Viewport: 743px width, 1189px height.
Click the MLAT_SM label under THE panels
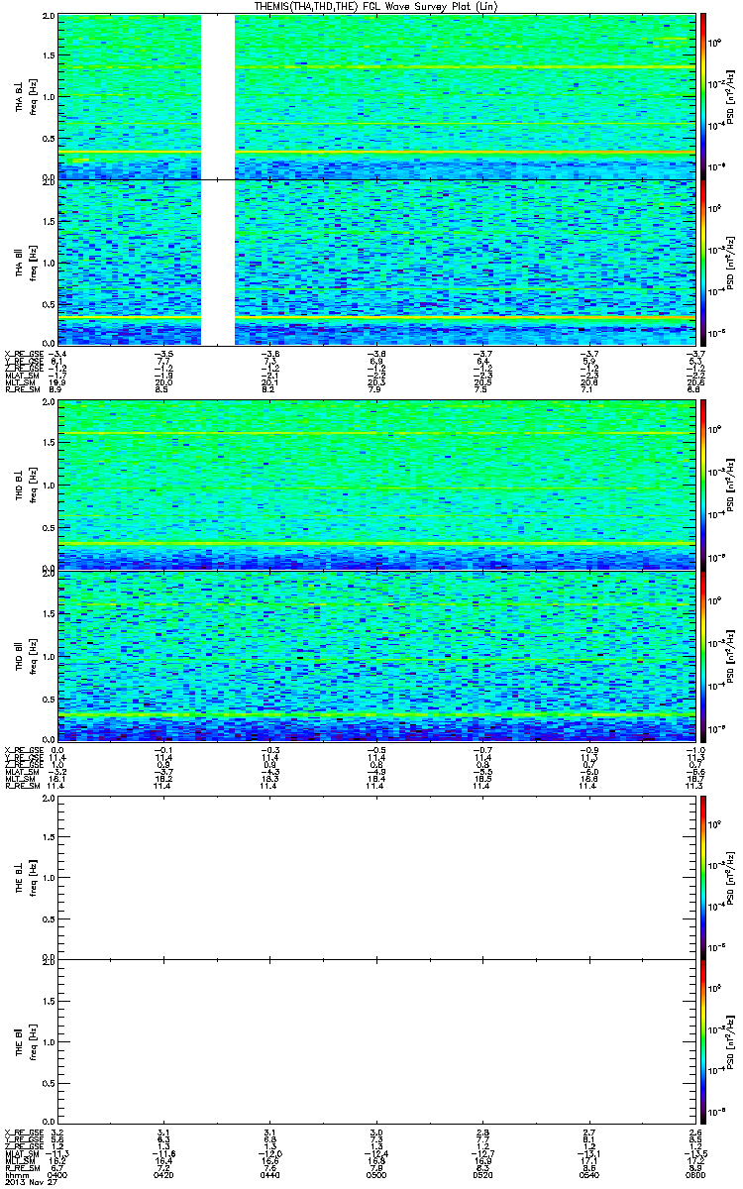click(x=24, y=1152)
